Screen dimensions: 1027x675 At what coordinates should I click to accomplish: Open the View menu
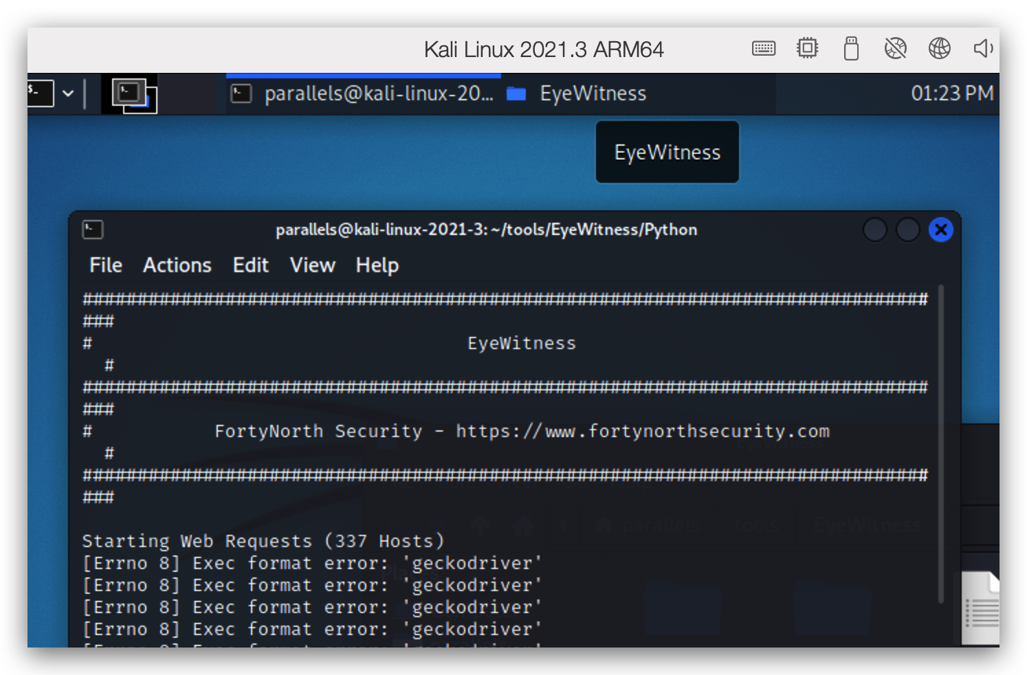(311, 265)
